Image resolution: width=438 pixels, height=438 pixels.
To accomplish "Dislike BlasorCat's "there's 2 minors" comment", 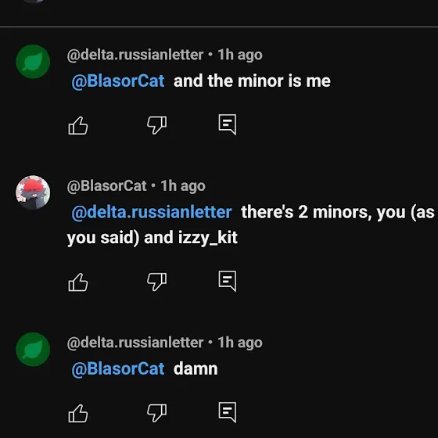I will point(156,282).
